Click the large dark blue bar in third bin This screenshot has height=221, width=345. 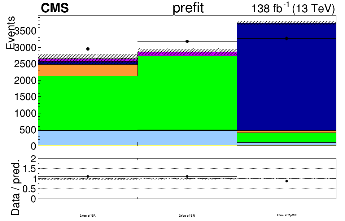click(287, 77)
